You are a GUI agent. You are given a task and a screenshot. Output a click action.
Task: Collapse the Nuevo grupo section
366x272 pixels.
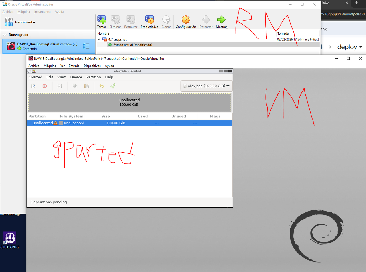pyautogui.click(x=4, y=34)
